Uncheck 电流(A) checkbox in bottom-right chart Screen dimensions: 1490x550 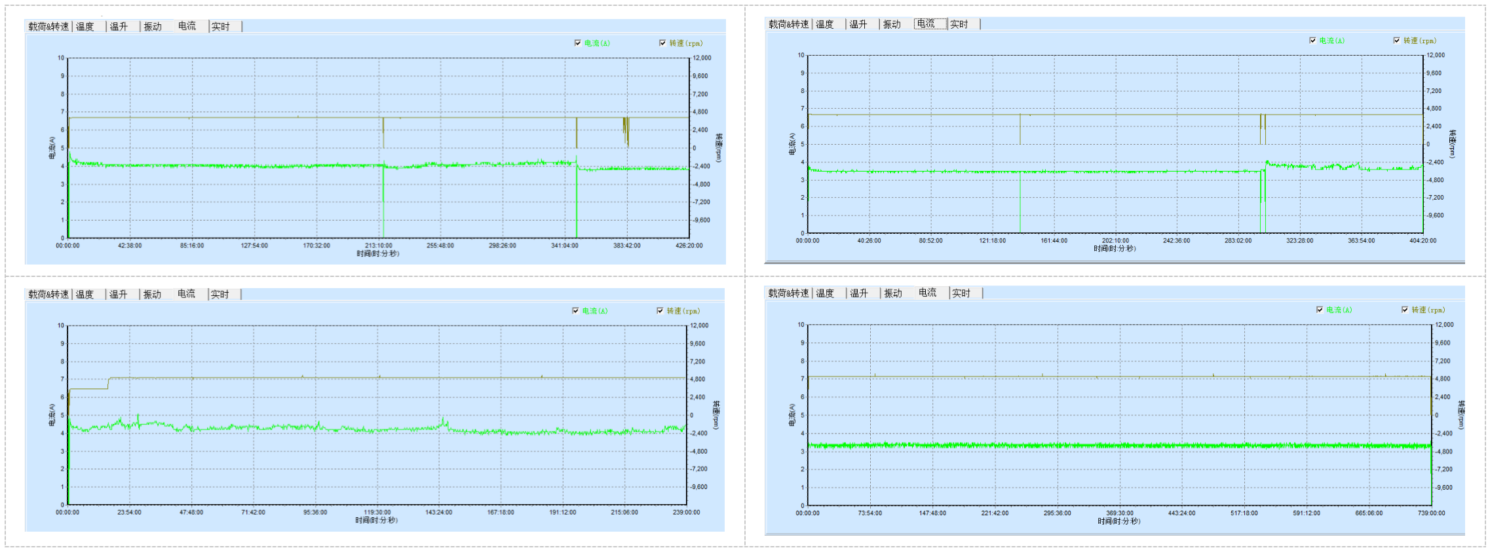pyautogui.click(x=1320, y=310)
